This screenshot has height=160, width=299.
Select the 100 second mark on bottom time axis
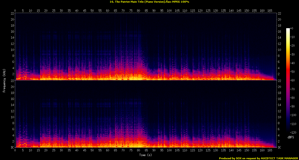(169, 151)
